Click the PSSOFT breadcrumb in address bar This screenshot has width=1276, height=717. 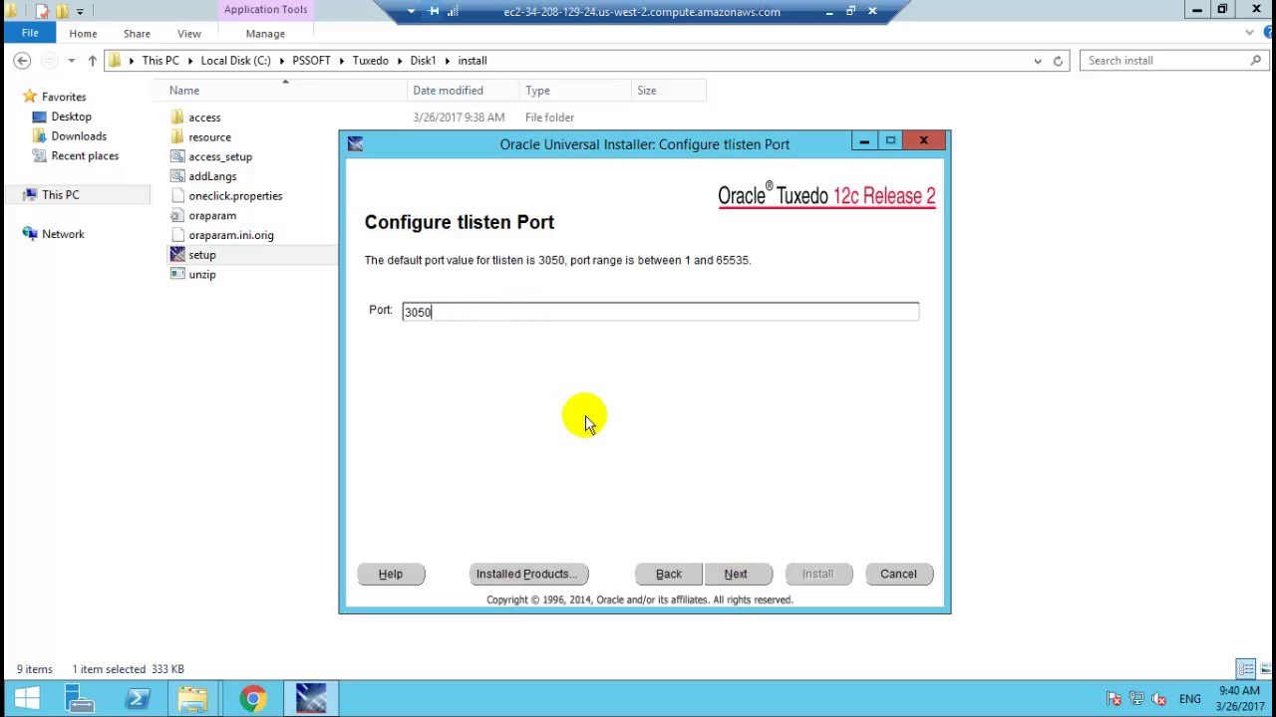[x=311, y=61]
